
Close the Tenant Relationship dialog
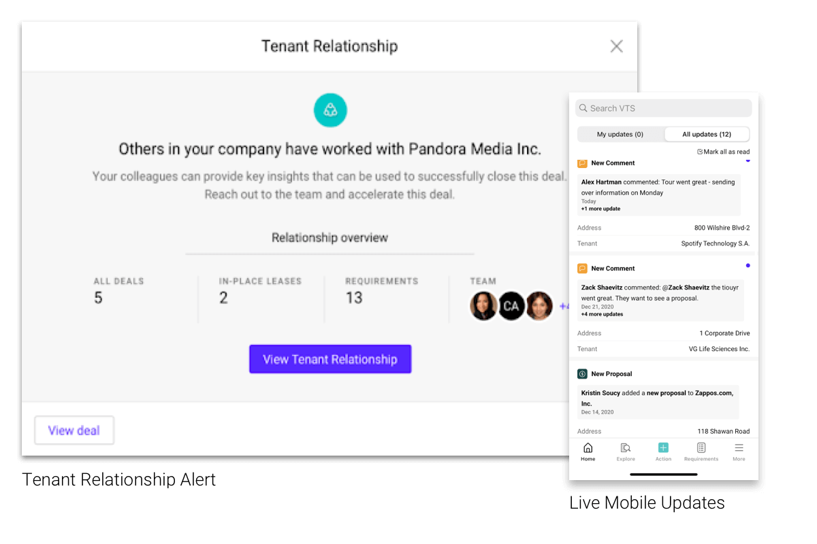[616, 46]
